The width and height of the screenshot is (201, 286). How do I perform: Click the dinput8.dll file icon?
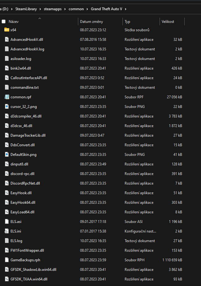pos(7,164)
